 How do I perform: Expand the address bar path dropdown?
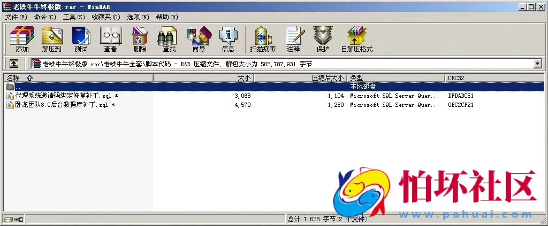click(538, 64)
